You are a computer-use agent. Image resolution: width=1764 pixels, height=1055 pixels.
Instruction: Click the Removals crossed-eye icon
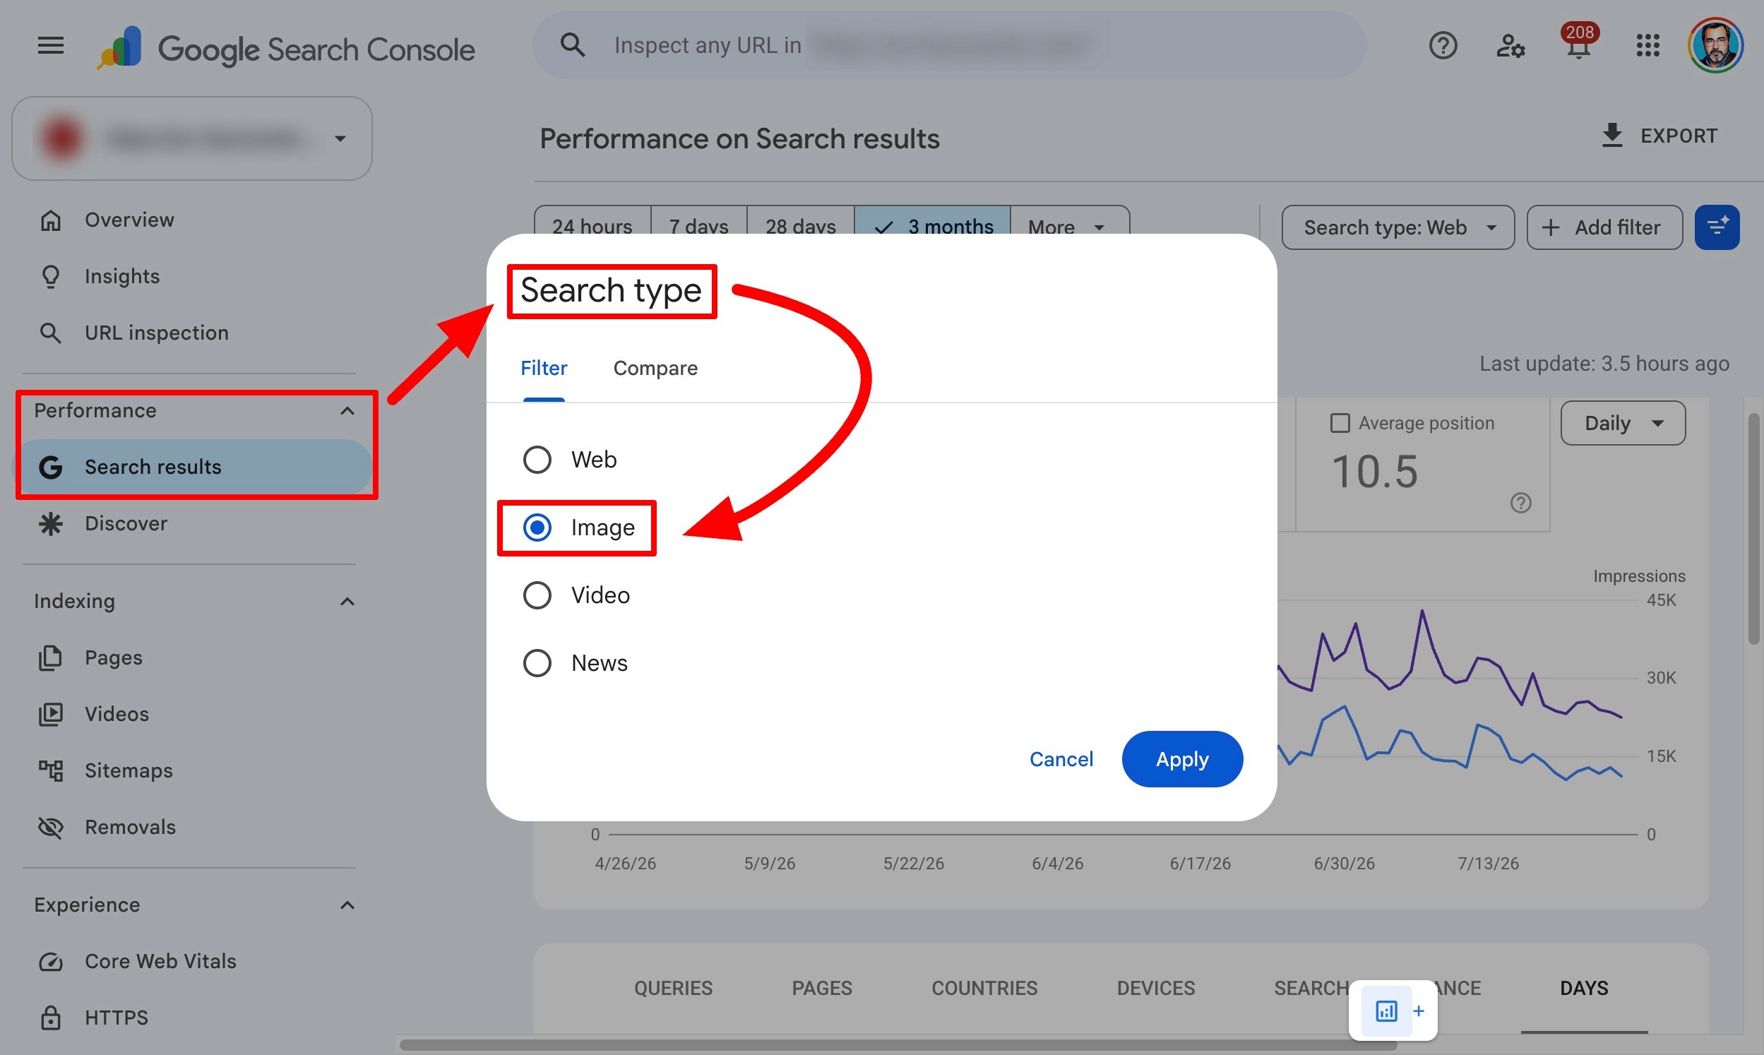click(x=50, y=828)
